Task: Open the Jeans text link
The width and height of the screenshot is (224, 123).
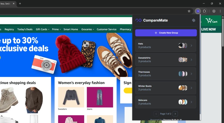Action: pyautogui.click(x=89, y=109)
